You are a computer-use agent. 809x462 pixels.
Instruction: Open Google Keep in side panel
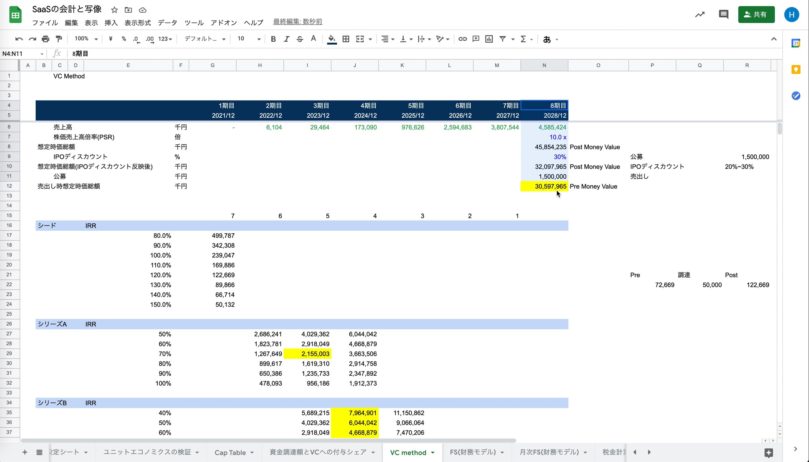[796, 70]
